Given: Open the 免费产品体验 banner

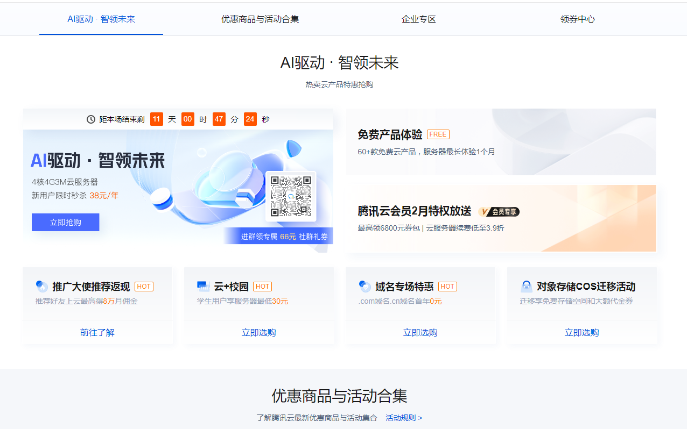Looking at the screenshot, I should tap(501, 142).
